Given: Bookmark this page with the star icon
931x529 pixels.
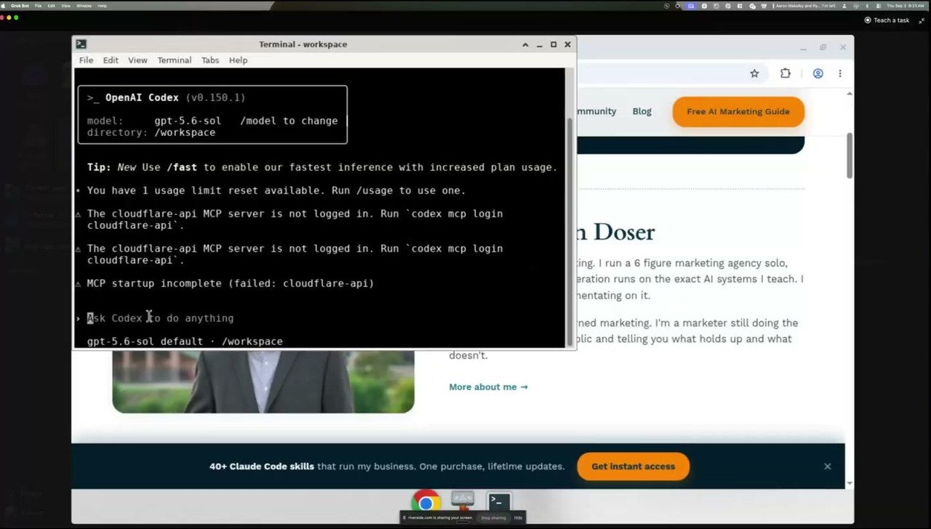Looking at the screenshot, I should 754,73.
